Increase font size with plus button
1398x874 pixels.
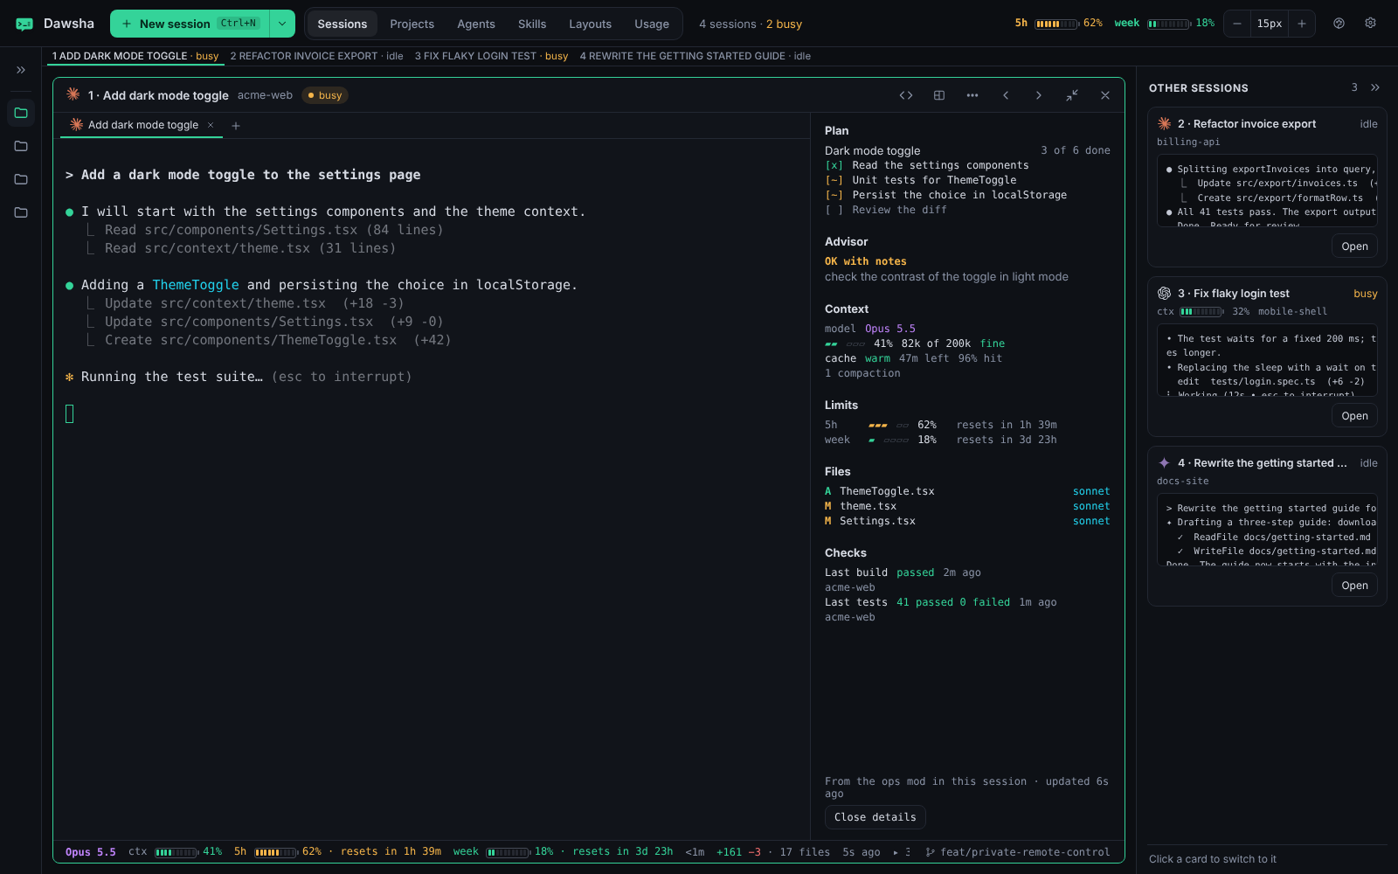pos(1302,24)
